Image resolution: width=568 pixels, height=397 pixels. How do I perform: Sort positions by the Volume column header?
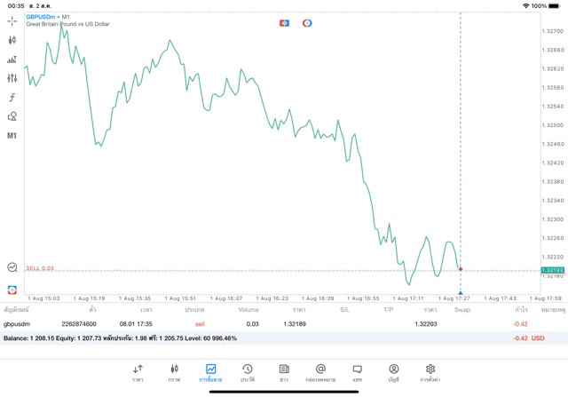click(248, 310)
